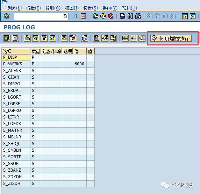Open the 转到(G) menu
200x194 pixels.
(x=53, y=8)
